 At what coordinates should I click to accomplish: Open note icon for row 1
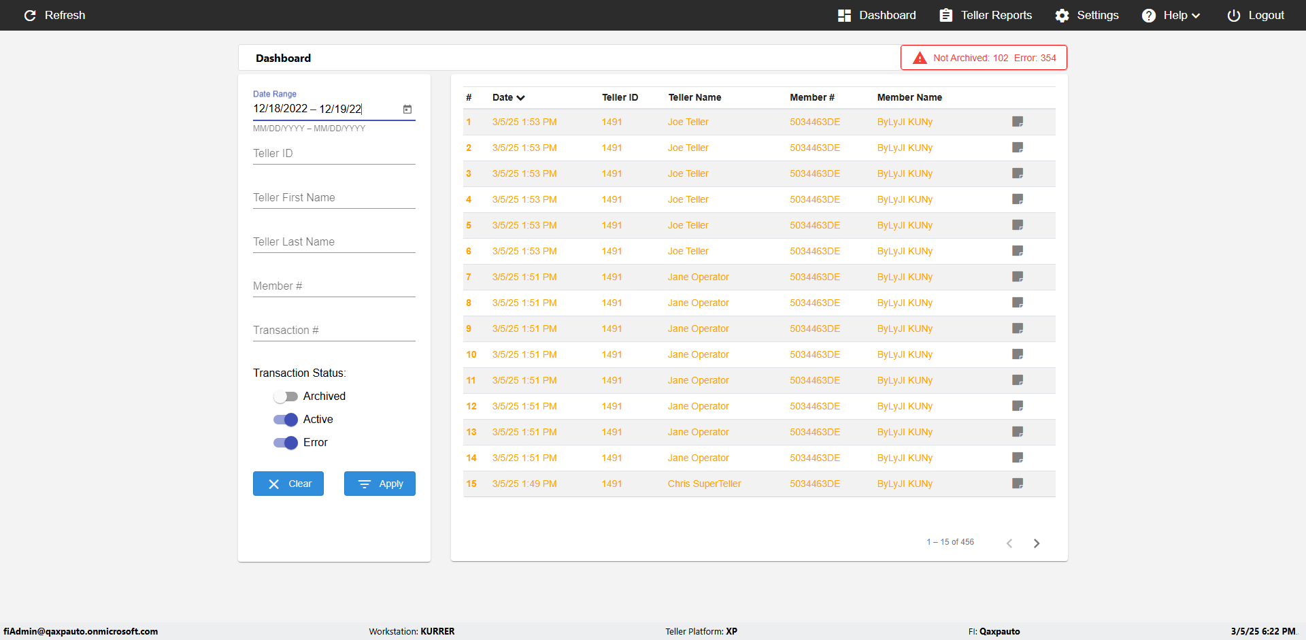point(1018,122)
